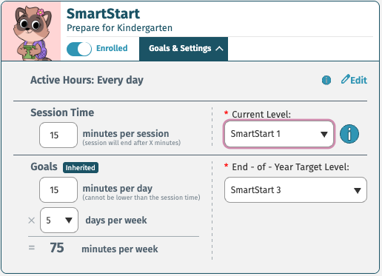Click the Edit link text
382x276 pixels.
click(359, 81)
